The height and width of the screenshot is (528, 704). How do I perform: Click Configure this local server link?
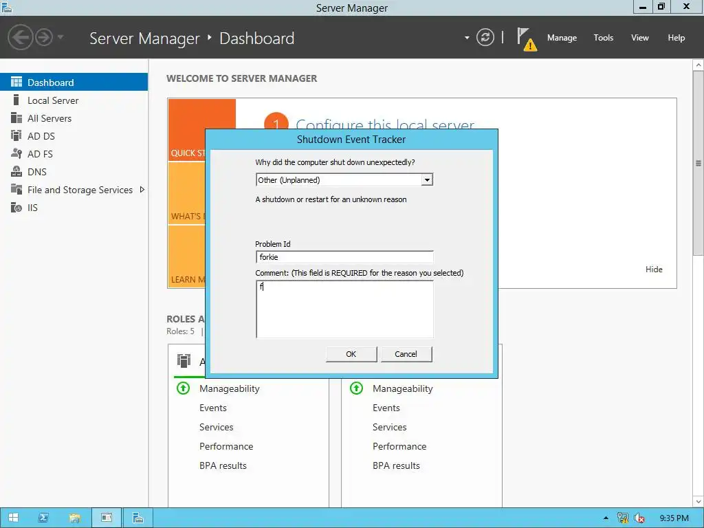click(385, 124)
